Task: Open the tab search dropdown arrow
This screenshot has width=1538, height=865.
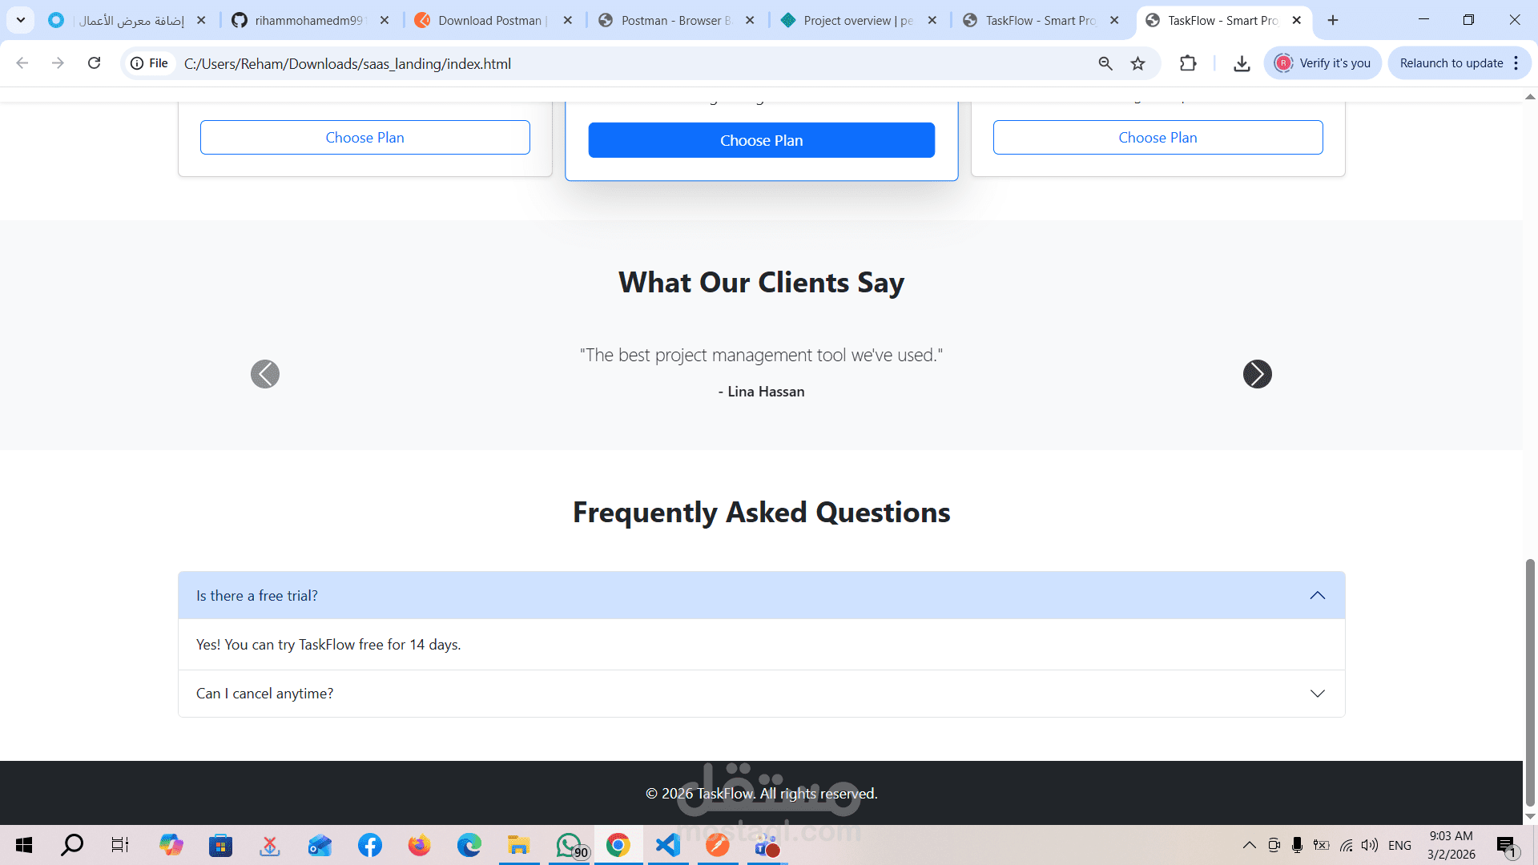Action: coord(21,20)
